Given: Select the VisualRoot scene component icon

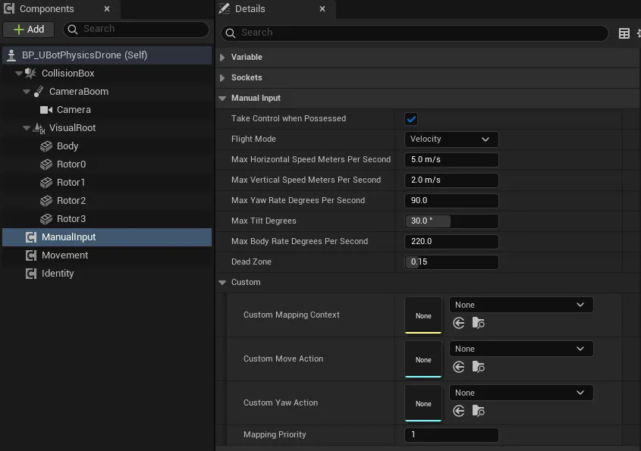Looking at the screenshot, I should tap(39, 128).
